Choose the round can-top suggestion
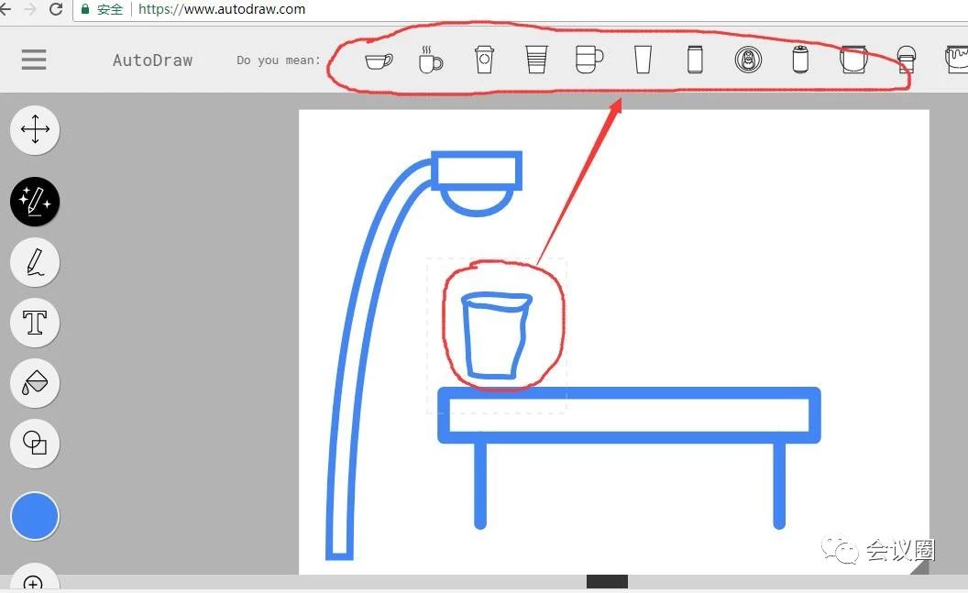The image size is (968, 593). point(748,60)
